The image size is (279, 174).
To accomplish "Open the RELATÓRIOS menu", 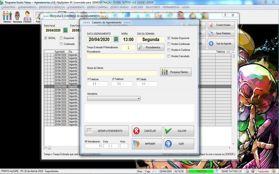I will click(x=153, y=7).
